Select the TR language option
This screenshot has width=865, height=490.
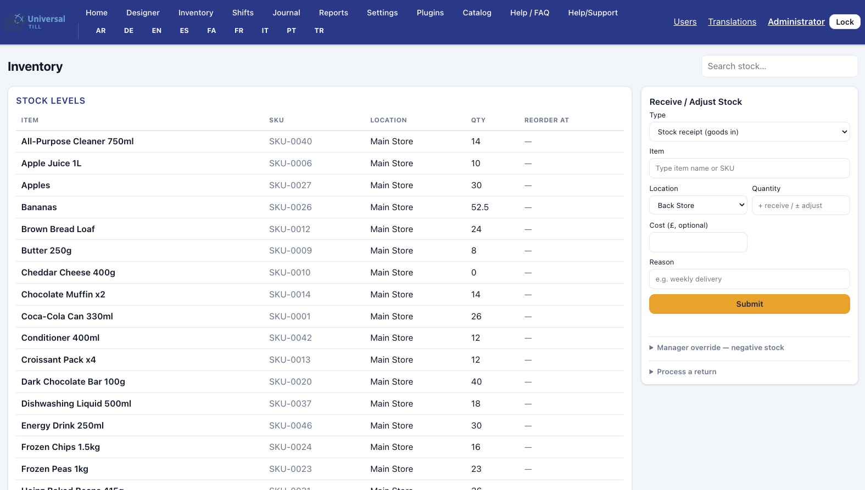coord(319,31)
